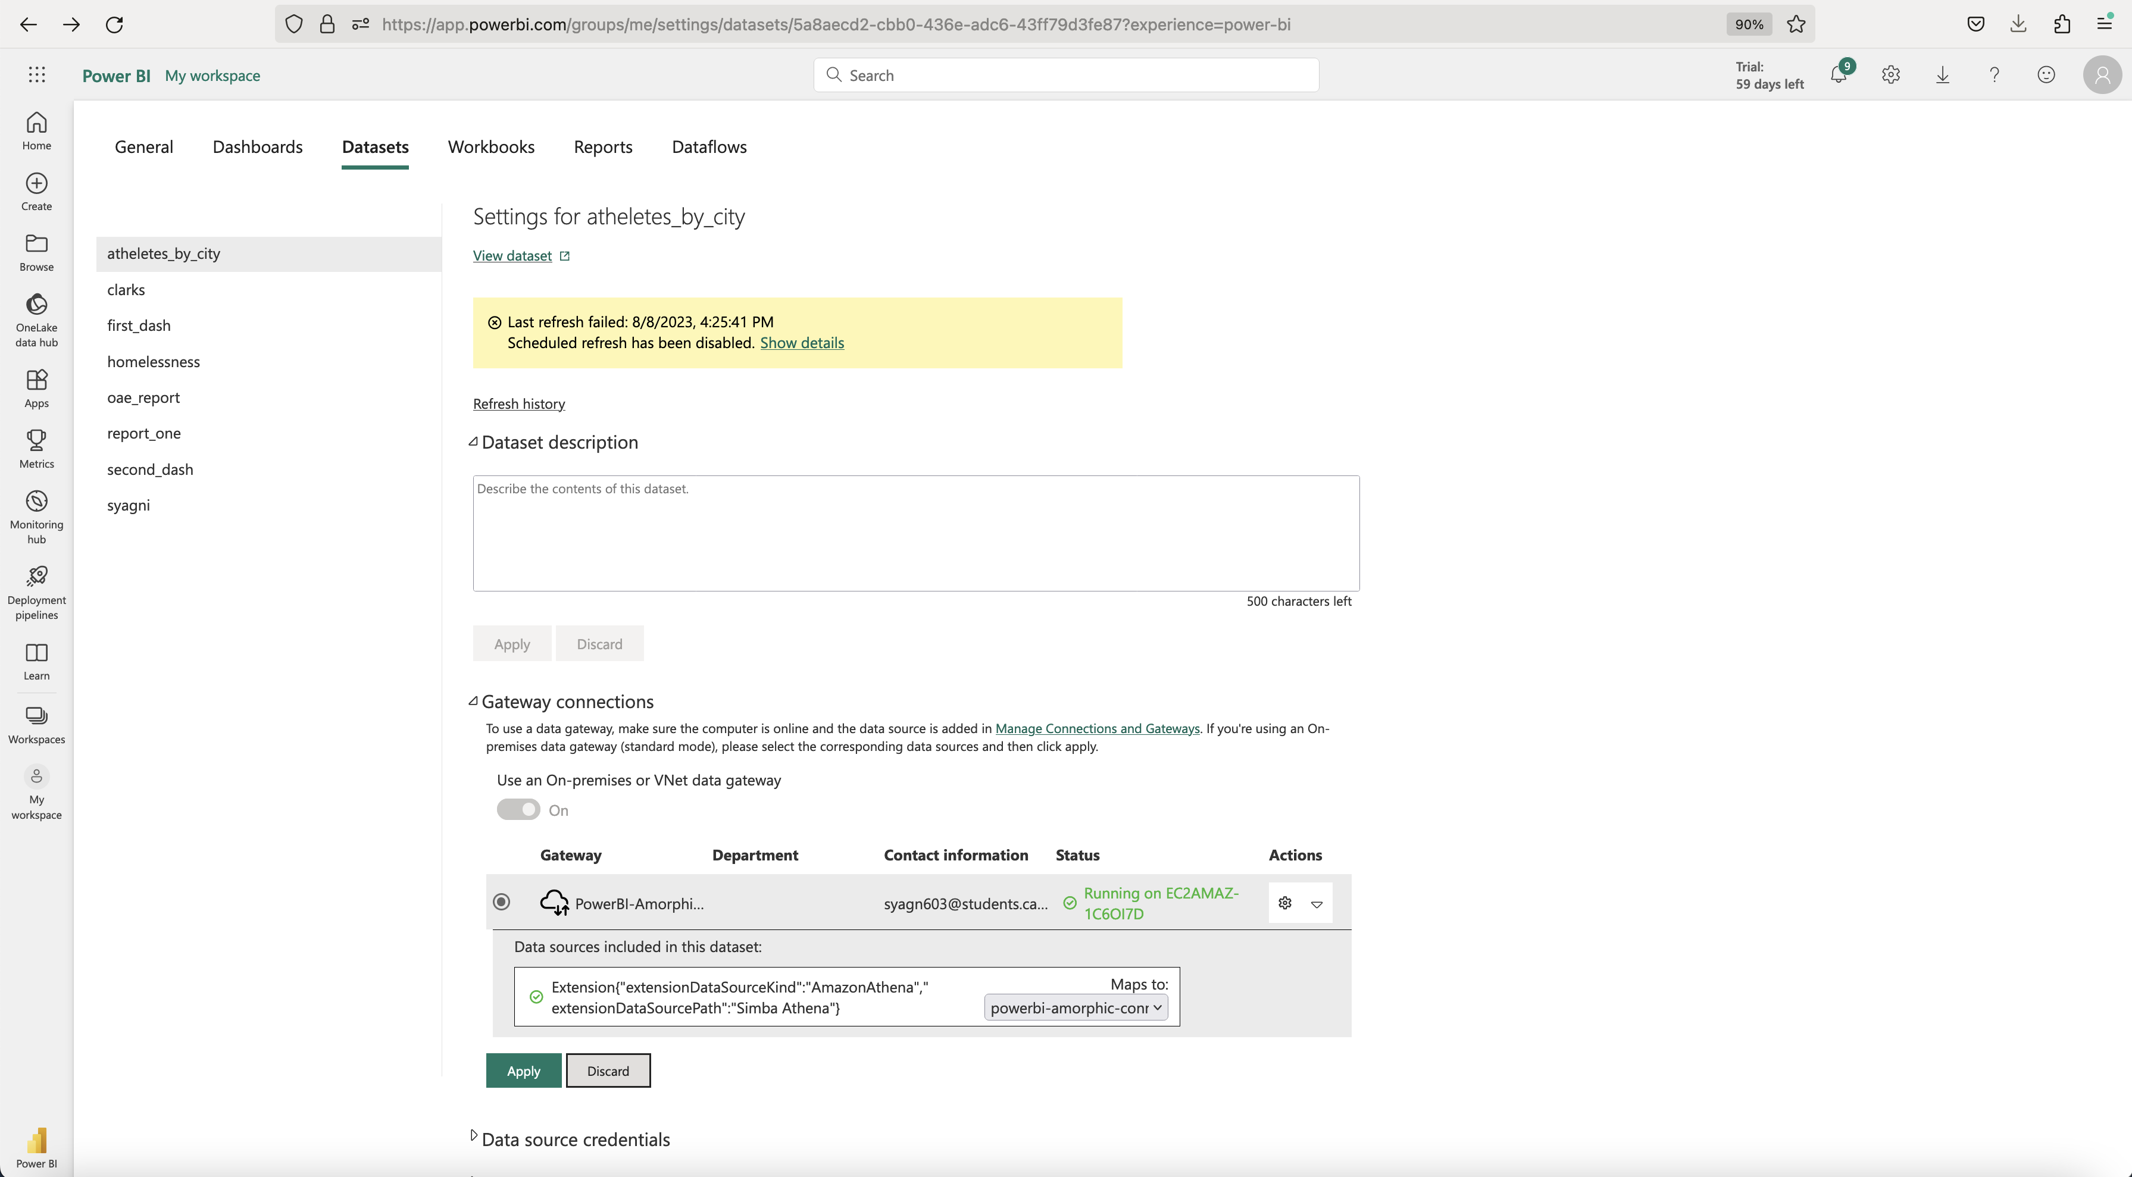Select the PowerBI-Amorphi... gateway radio button

[501, 901]
